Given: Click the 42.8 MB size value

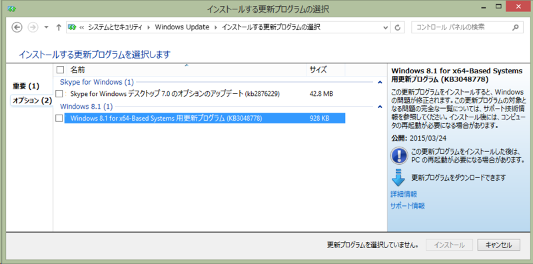Looking at the screenshot, I should coord(321,93).
